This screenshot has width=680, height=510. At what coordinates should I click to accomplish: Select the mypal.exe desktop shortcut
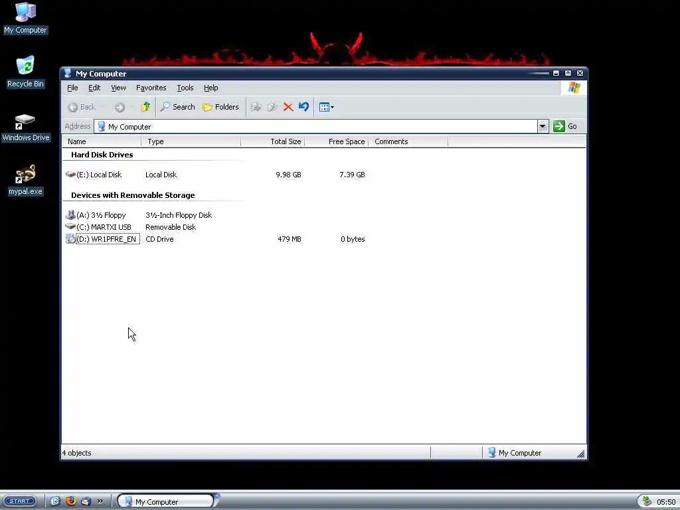(26, 181)
